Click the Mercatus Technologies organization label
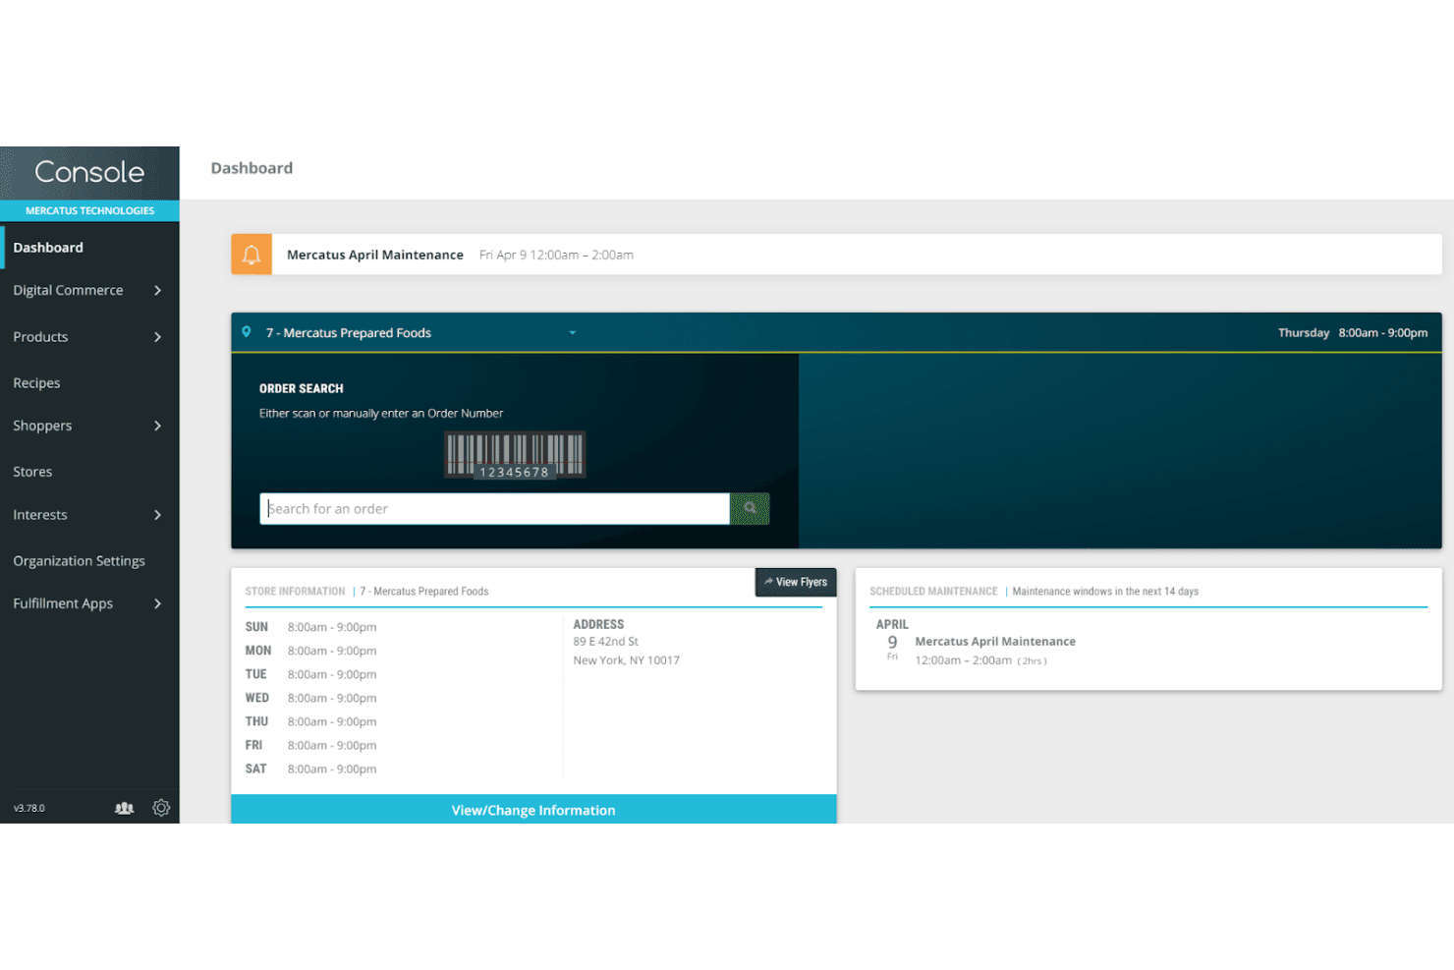1454x970 pixels. 89,210
